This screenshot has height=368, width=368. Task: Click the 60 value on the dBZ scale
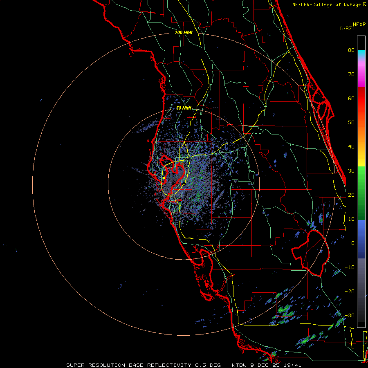[x=351, y=98]
